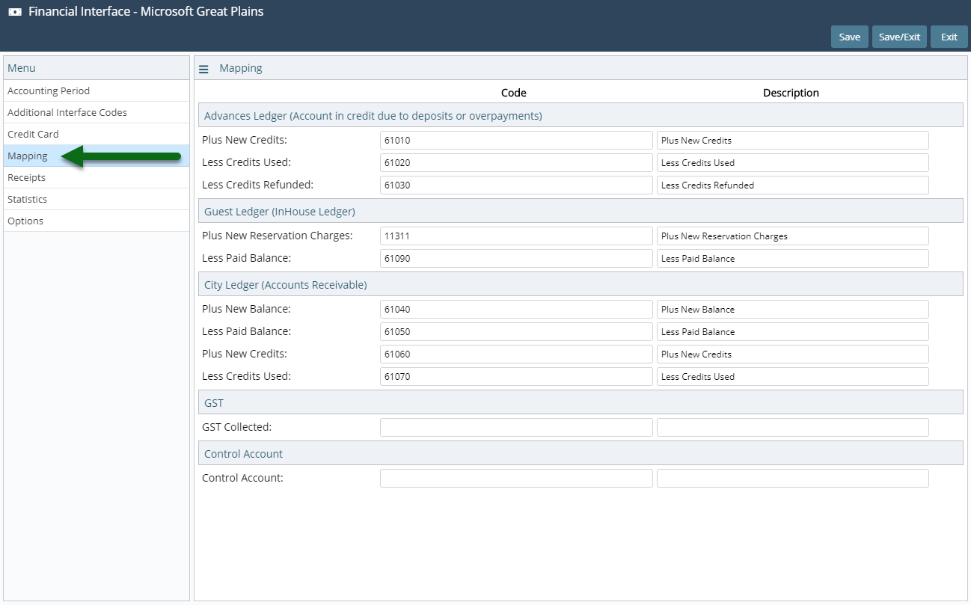This screenshot has height=605, width=971.
Task: Click the Advances Ledger Less Credits Used description field
Action: click(793, 162)
